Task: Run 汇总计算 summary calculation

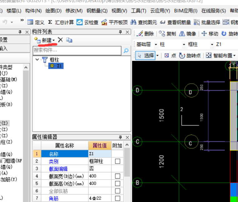Action: tap(61, 22)
